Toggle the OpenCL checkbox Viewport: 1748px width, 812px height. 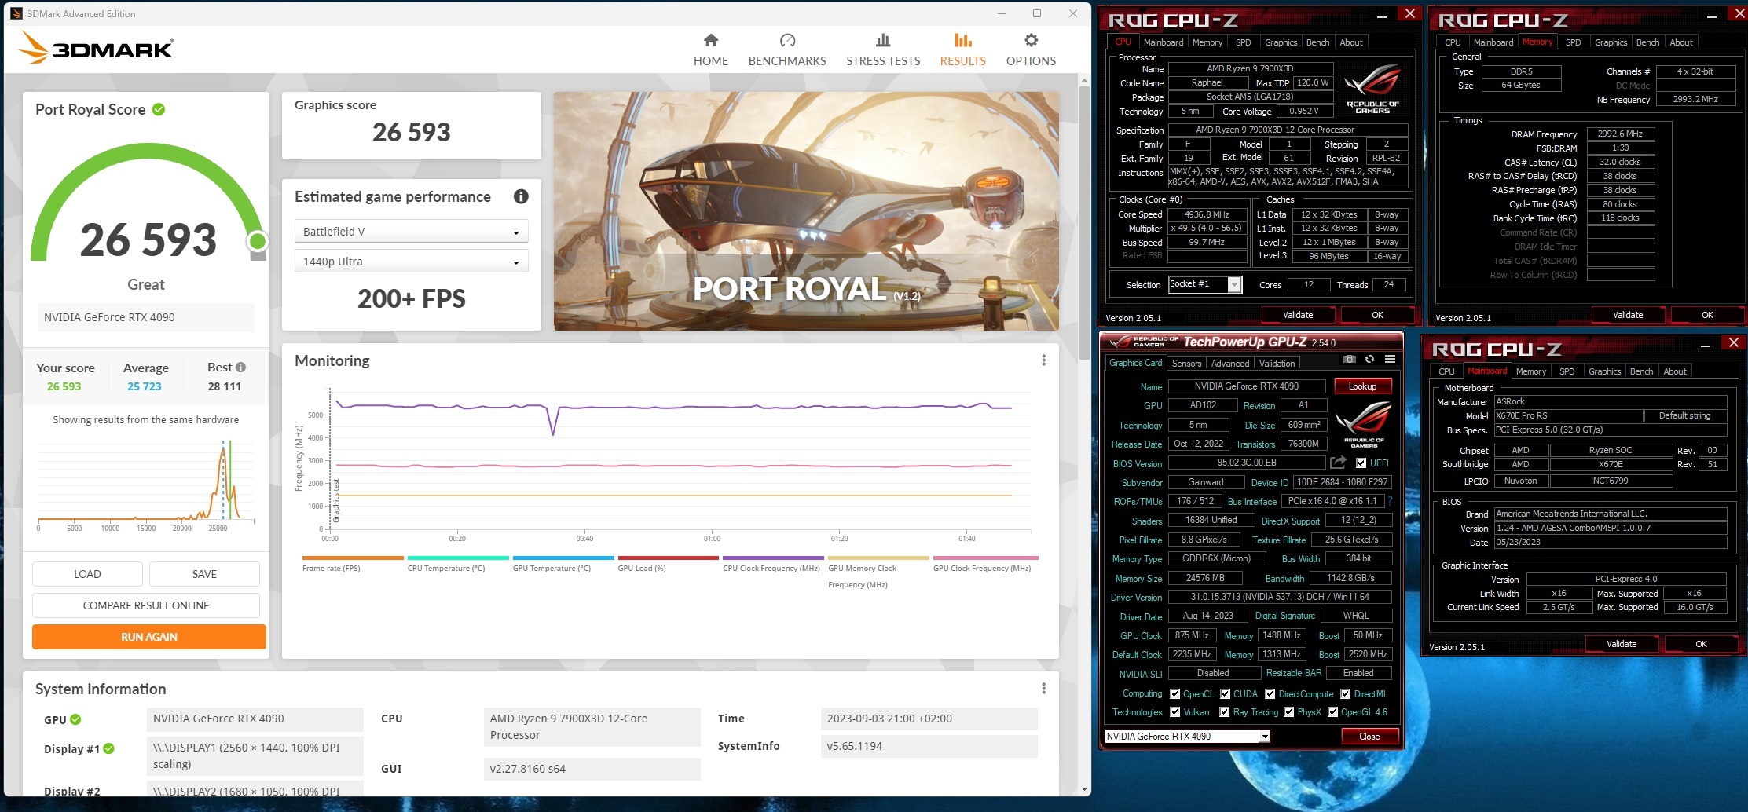coord(1175,694)
